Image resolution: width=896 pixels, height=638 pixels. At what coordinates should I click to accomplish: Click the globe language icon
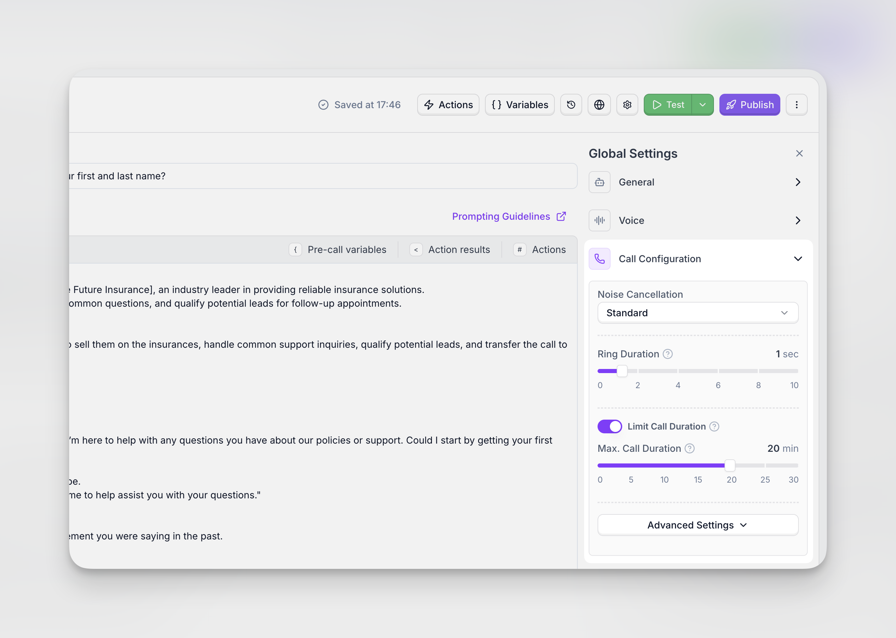pyautogui.click(x=599, y=104)
